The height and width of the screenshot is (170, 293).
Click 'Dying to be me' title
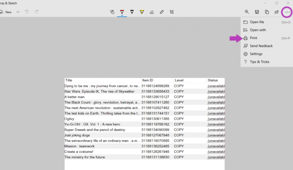coord(102,86)
